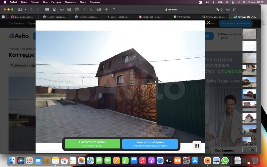The height and width of the screenshot is (167, 267).
Task: Open the home page icon in toolbar
Action: [x=54, y=9]
